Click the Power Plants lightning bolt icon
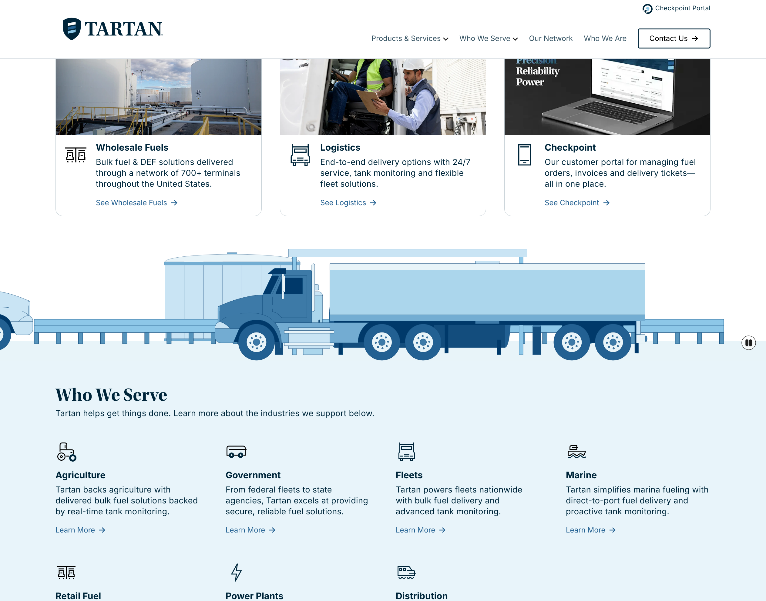This screenshot has height=601, width=766. 236,572
